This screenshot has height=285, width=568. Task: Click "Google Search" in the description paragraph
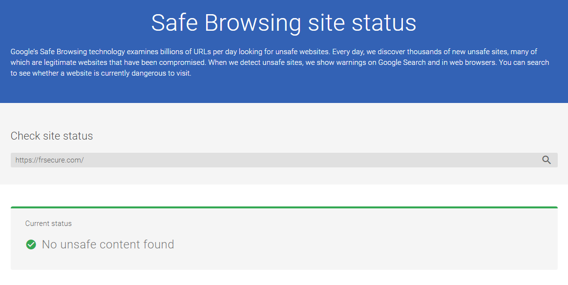pos(402,62)
